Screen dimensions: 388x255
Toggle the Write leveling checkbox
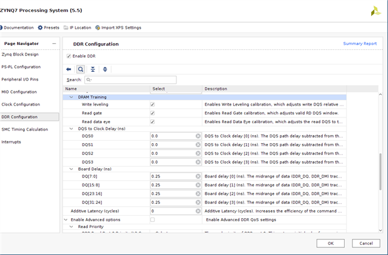153,104
